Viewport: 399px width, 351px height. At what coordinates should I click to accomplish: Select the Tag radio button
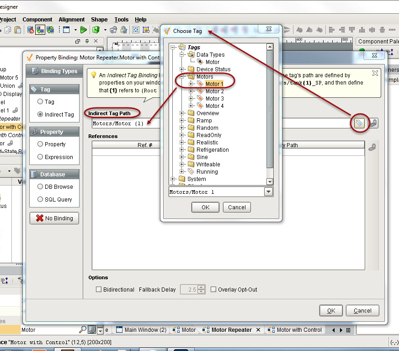(40, 102)
